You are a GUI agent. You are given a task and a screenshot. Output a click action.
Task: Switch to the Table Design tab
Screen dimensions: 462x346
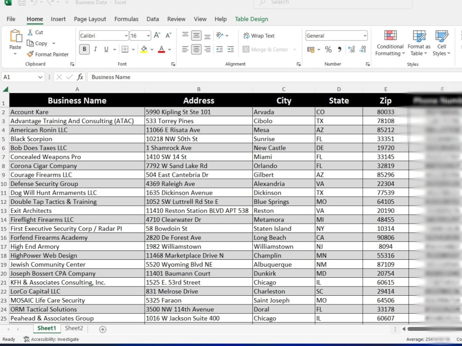251,19
